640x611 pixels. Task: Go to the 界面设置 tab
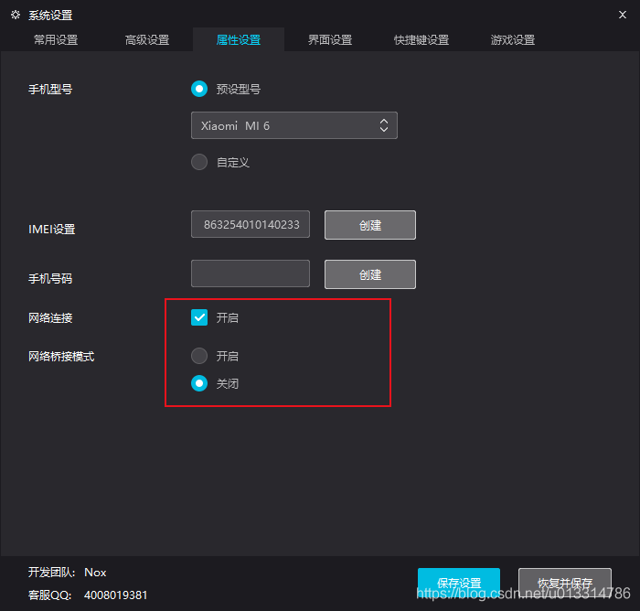tap(330, 40)
